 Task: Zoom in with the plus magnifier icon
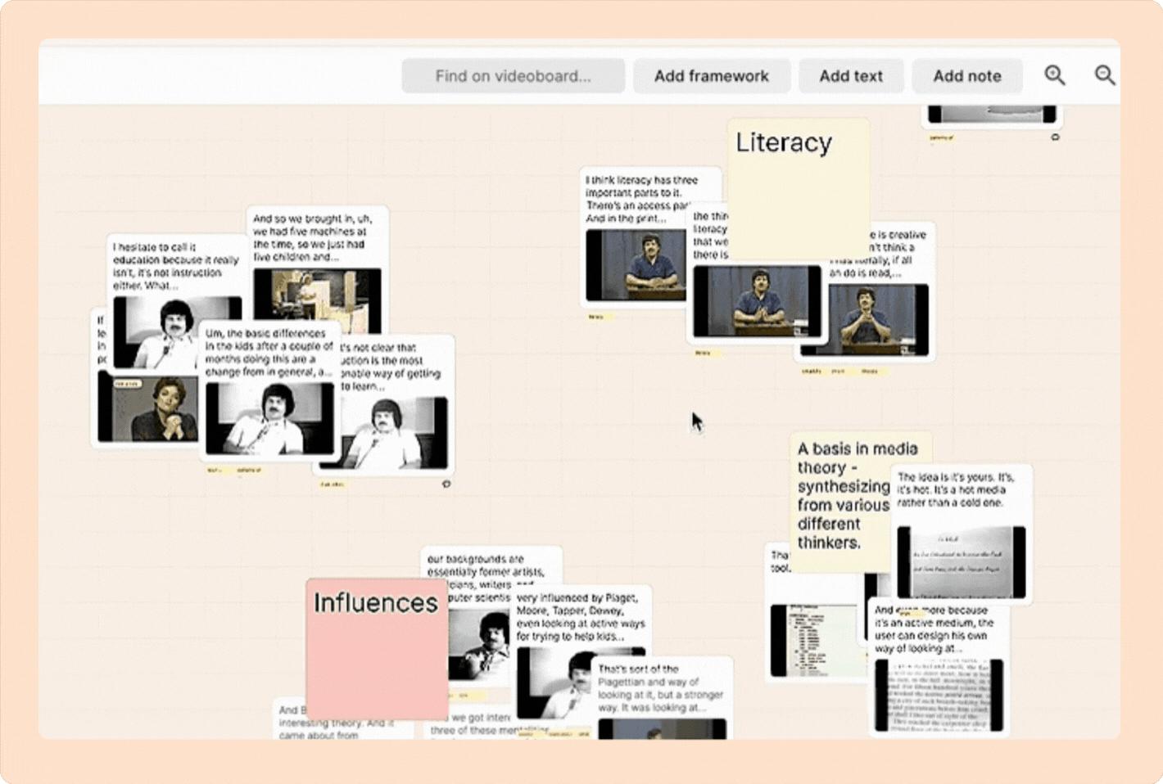[1055, 75]
